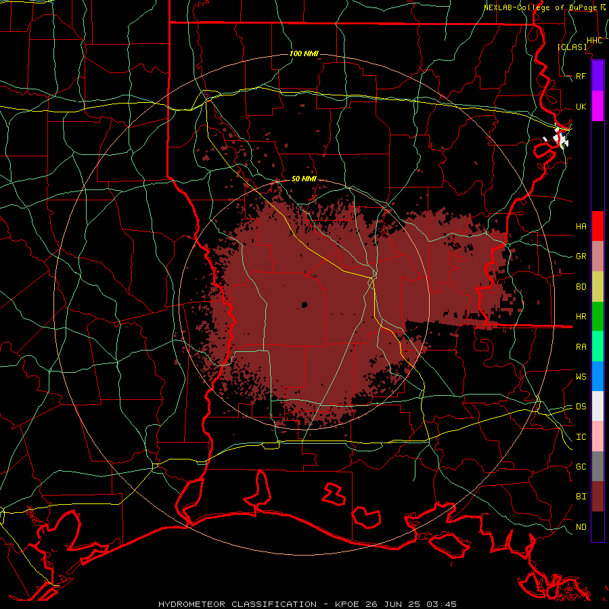The height and width of the screenshot is (609, 609).
Task: Click the GR legend label
Action: pos(581,256)
